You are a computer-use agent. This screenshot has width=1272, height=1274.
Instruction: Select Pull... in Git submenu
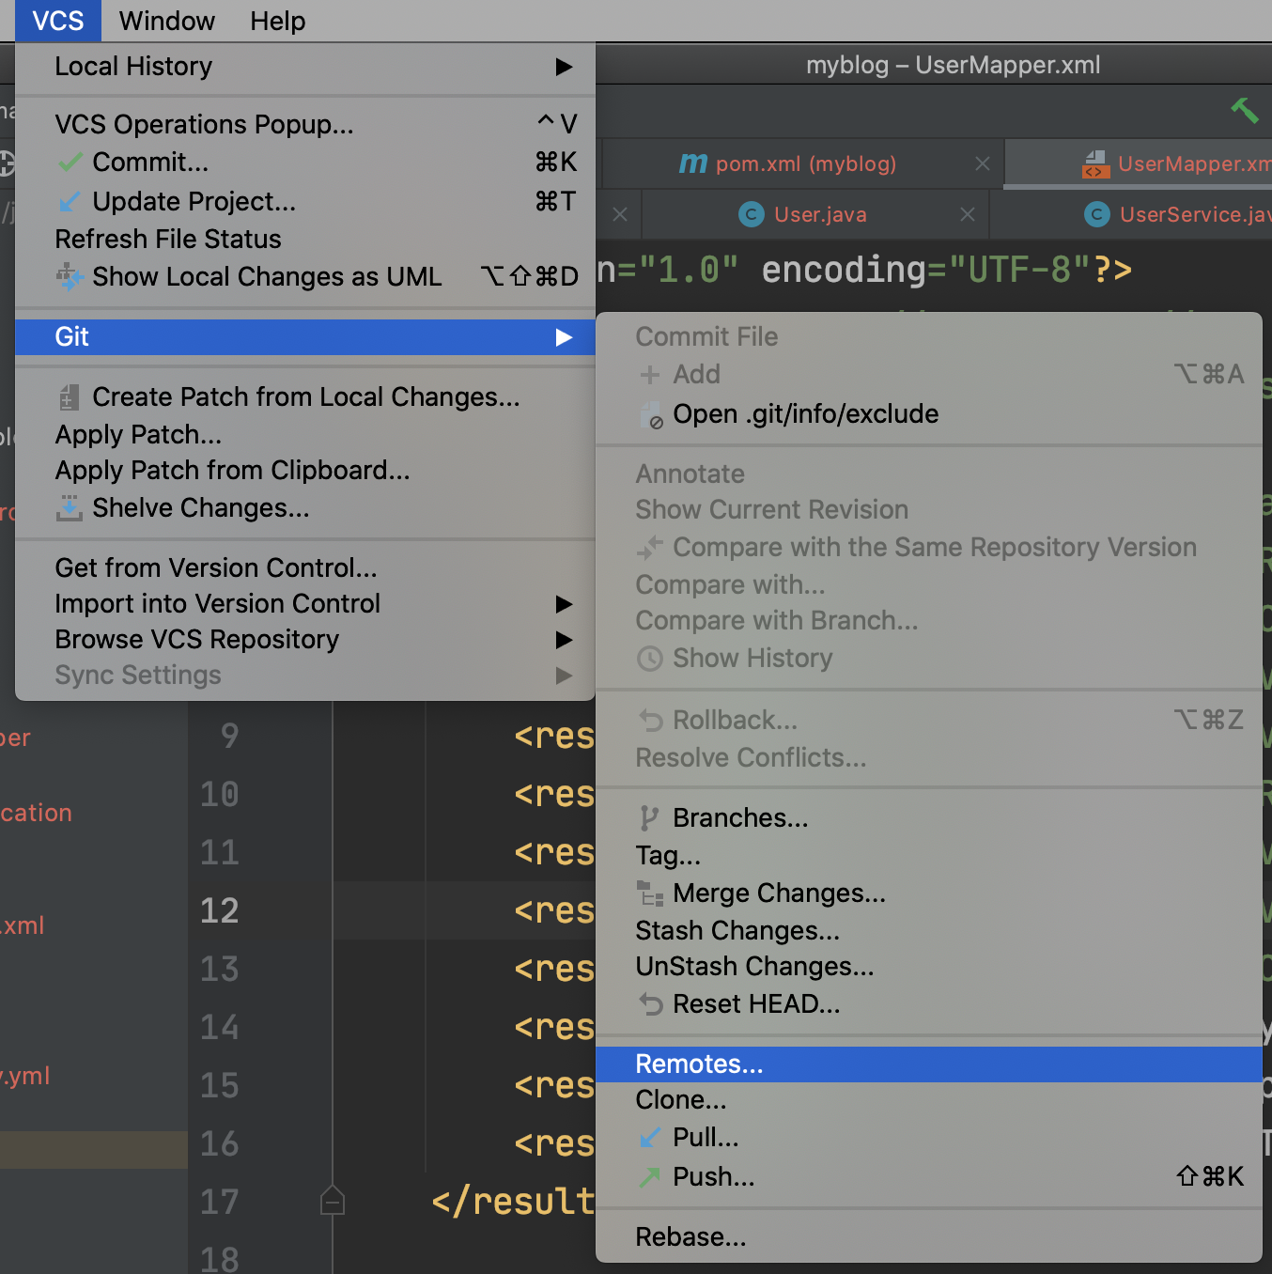(929, 1138)
